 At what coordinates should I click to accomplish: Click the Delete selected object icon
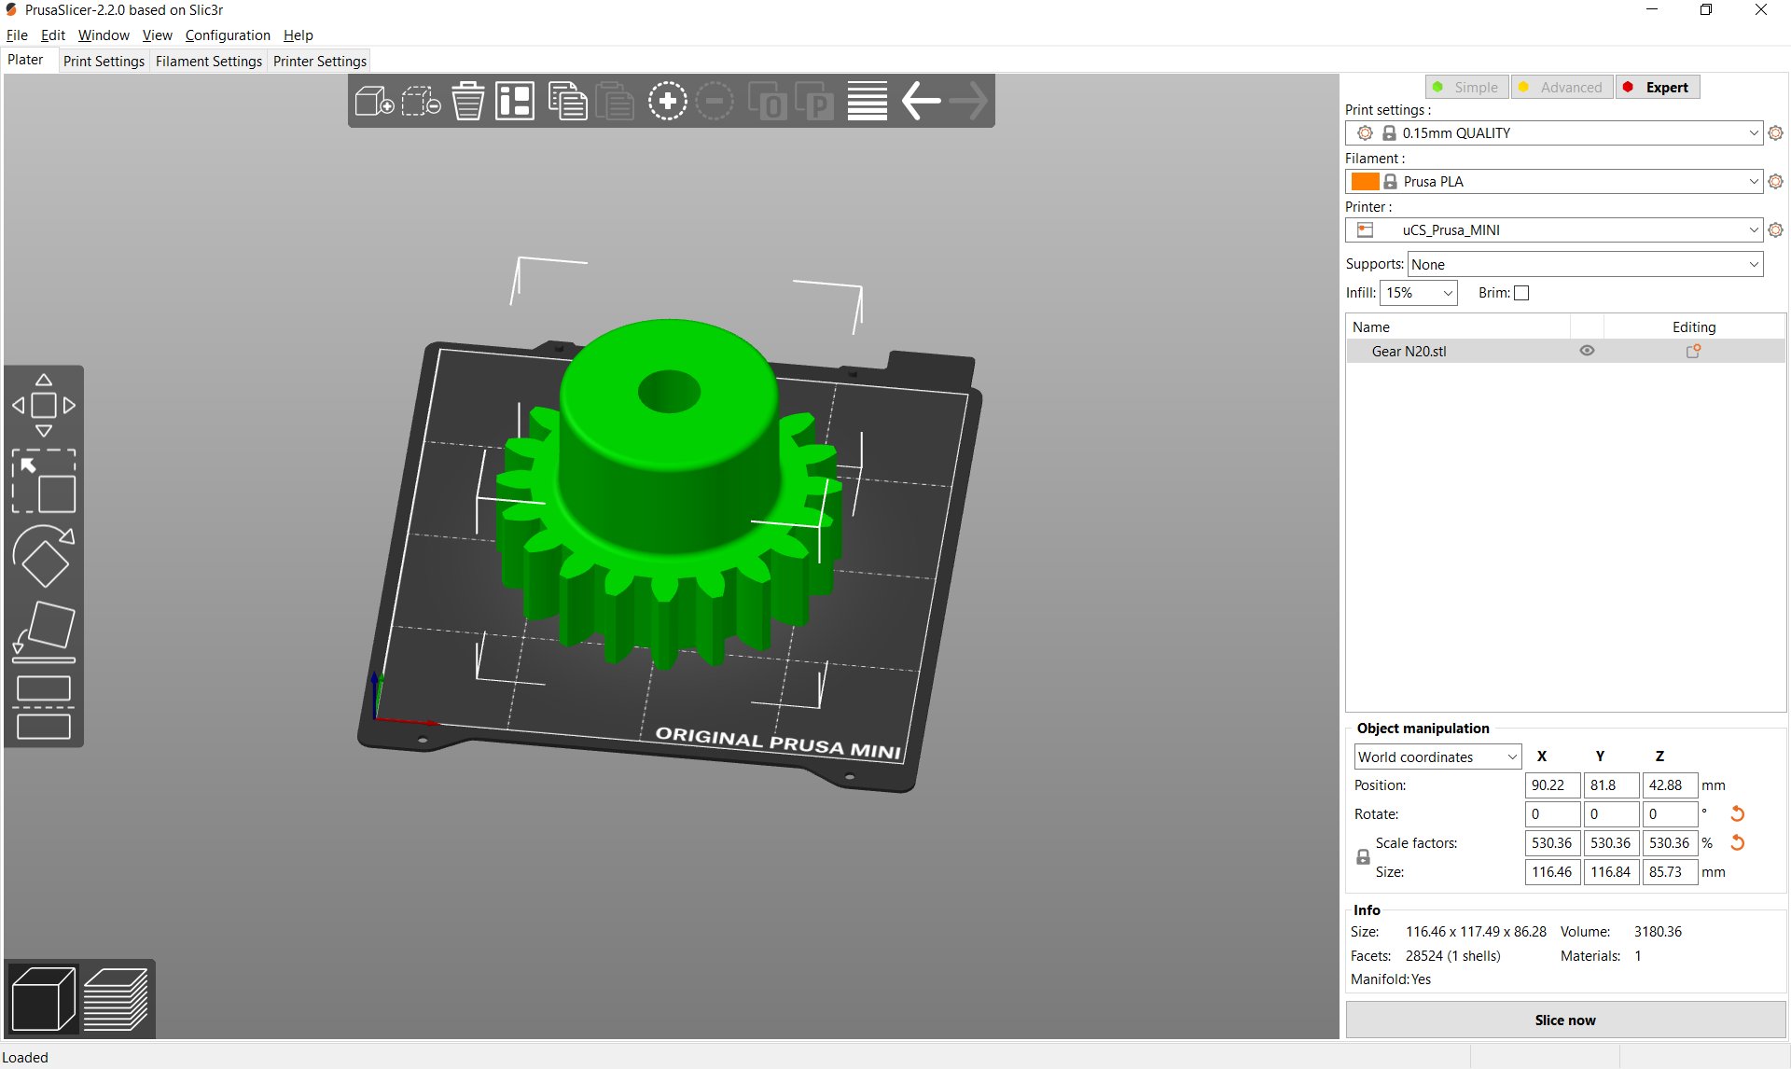point(421,101)
